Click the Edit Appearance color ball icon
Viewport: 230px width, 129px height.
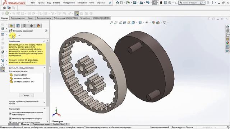(153, 22)
